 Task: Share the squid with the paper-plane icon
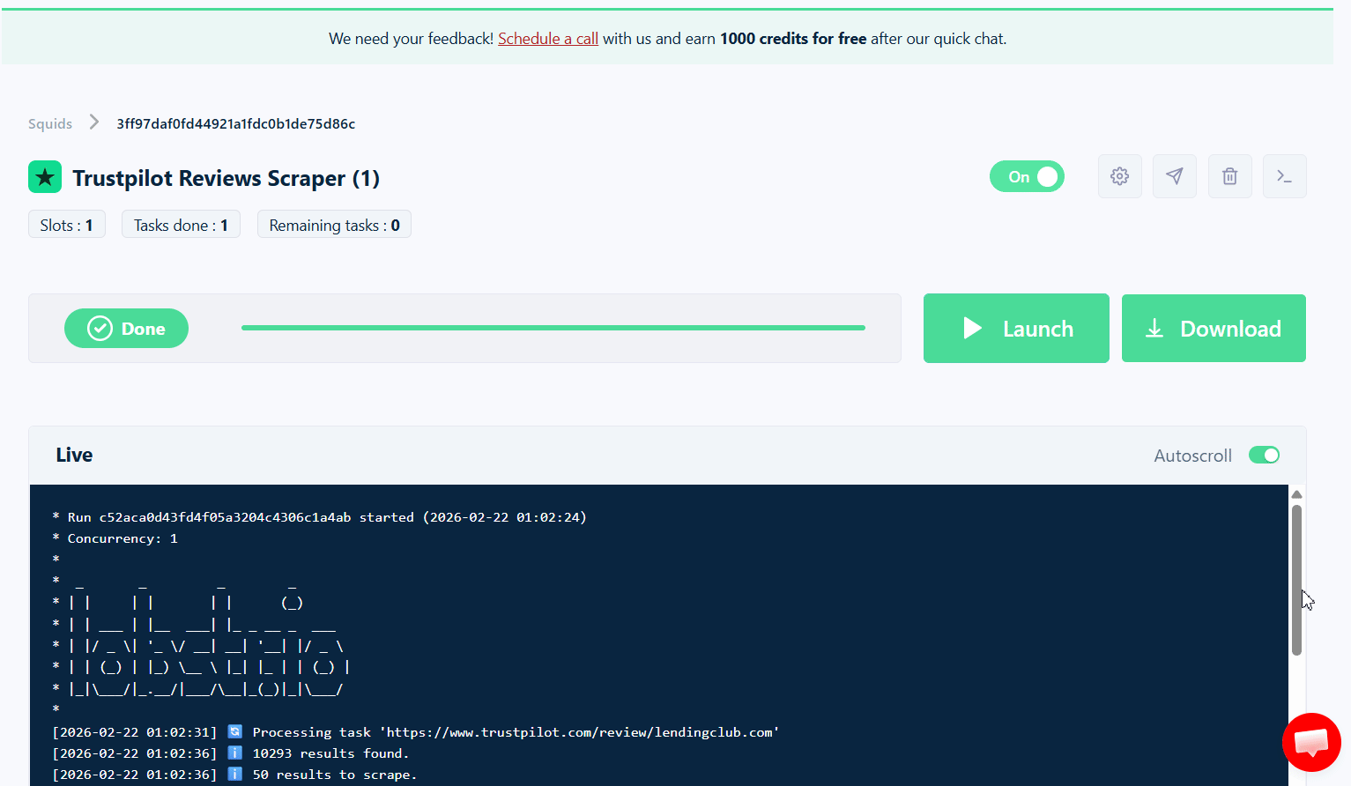pos(1174,176)
